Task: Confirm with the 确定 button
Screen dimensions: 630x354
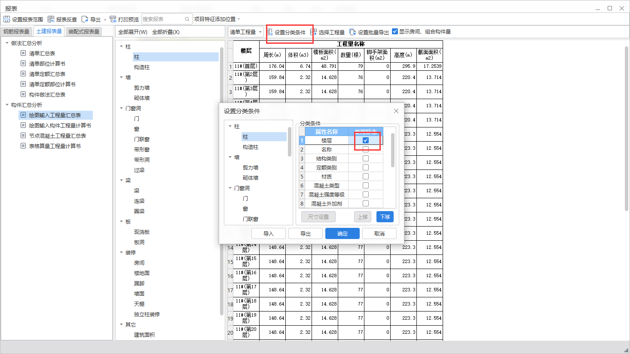Action: 343,233
